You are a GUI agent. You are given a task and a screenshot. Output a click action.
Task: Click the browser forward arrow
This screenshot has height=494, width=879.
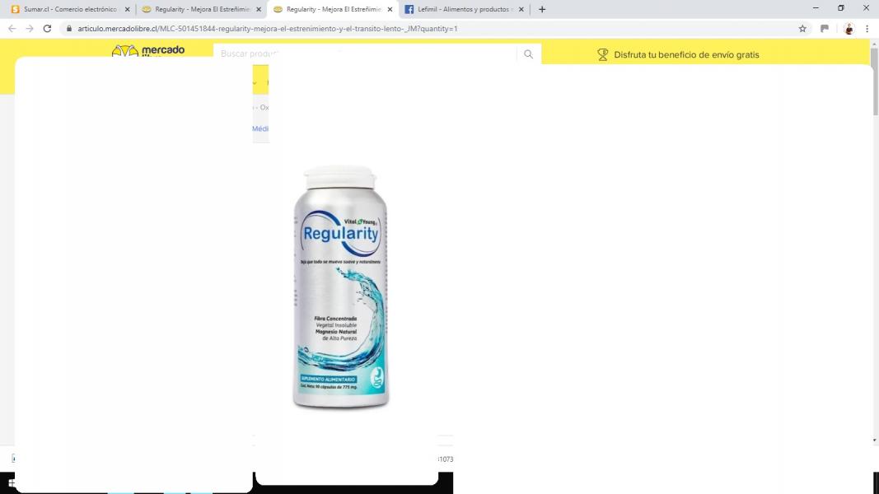pyautogui.click(x=30, y=29)
